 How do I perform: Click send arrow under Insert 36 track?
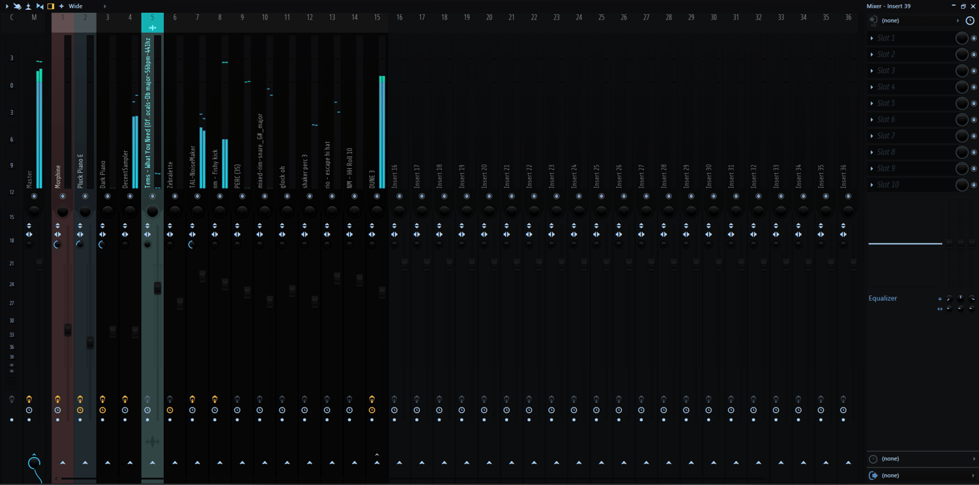click(848, 463)
